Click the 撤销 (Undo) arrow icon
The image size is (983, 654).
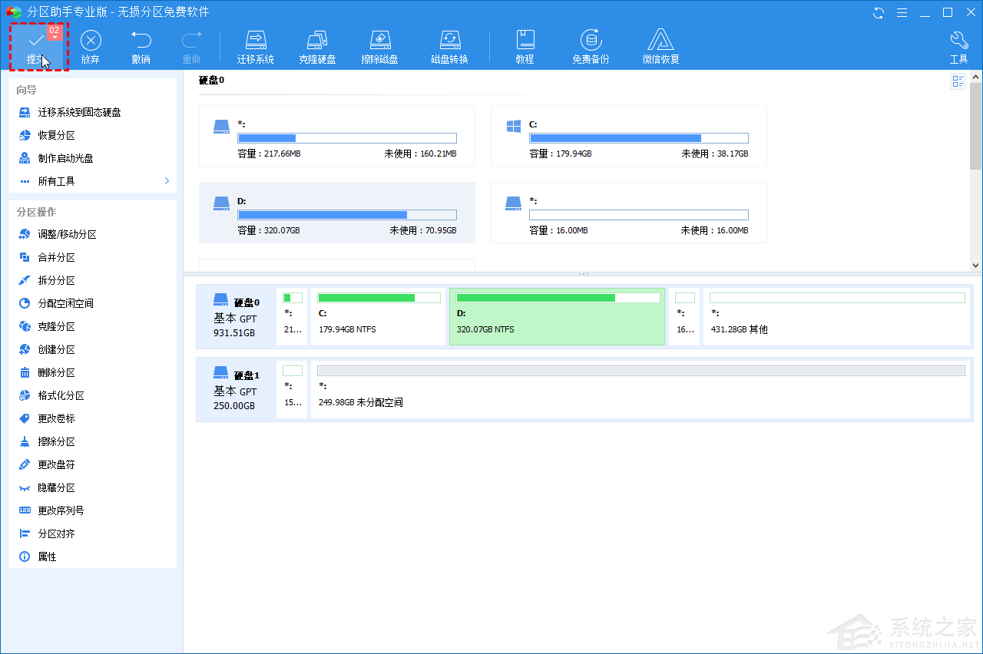coord(141,41)
